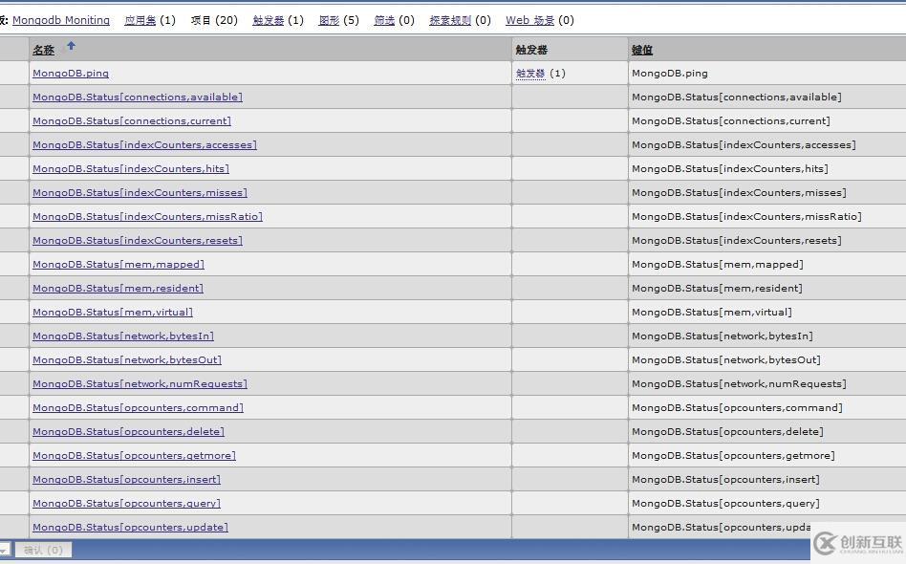
Task: Select key text MongoDB.Status[network,numRequests]
Action: (x=739, y=383)
